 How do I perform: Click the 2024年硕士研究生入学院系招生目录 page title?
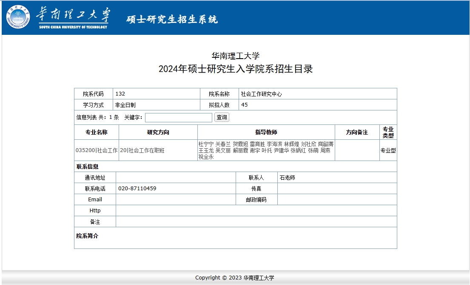[236, 69]
